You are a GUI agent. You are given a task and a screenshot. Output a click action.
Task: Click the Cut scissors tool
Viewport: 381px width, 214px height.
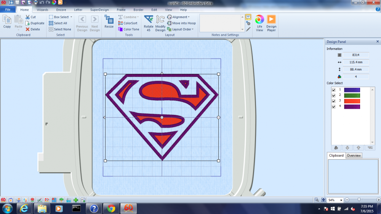click(31, 17)
